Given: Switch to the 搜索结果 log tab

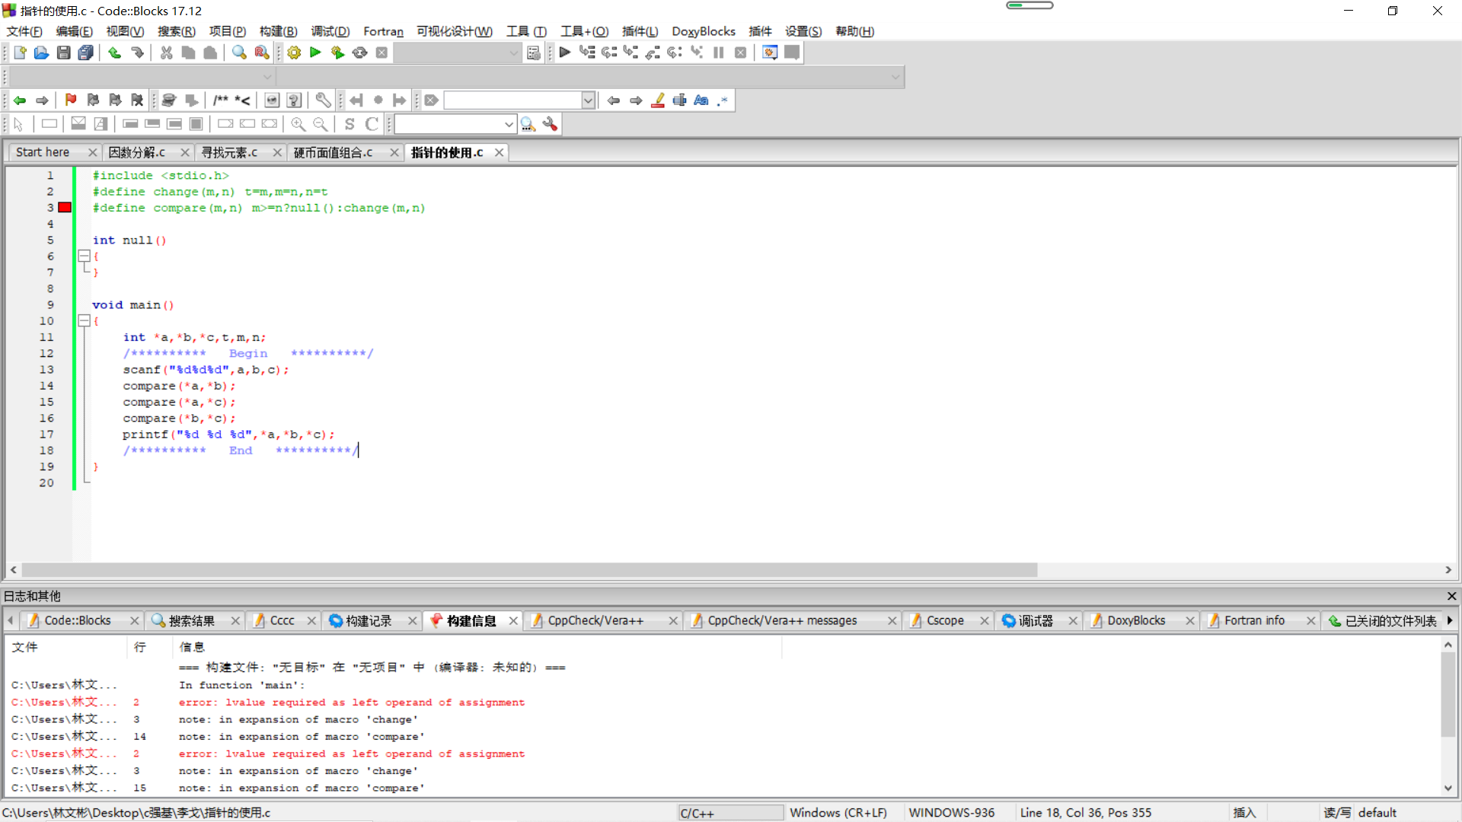Looking at the screenshot, I should pyautogui.click(x=192, y=621).
